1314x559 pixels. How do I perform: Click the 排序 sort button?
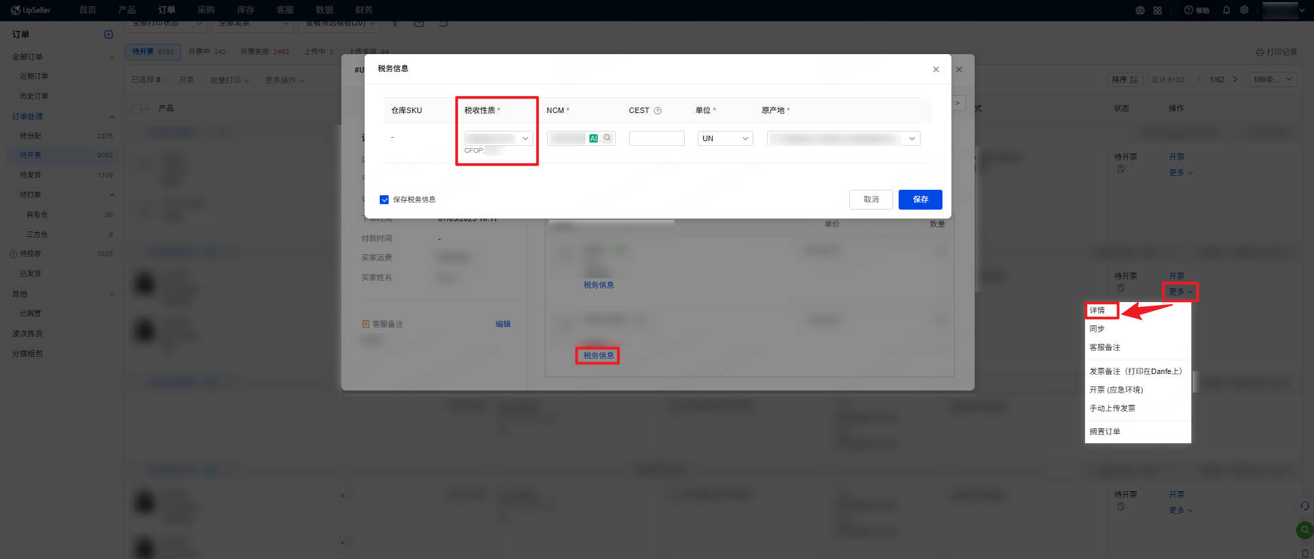(1125, 79)
